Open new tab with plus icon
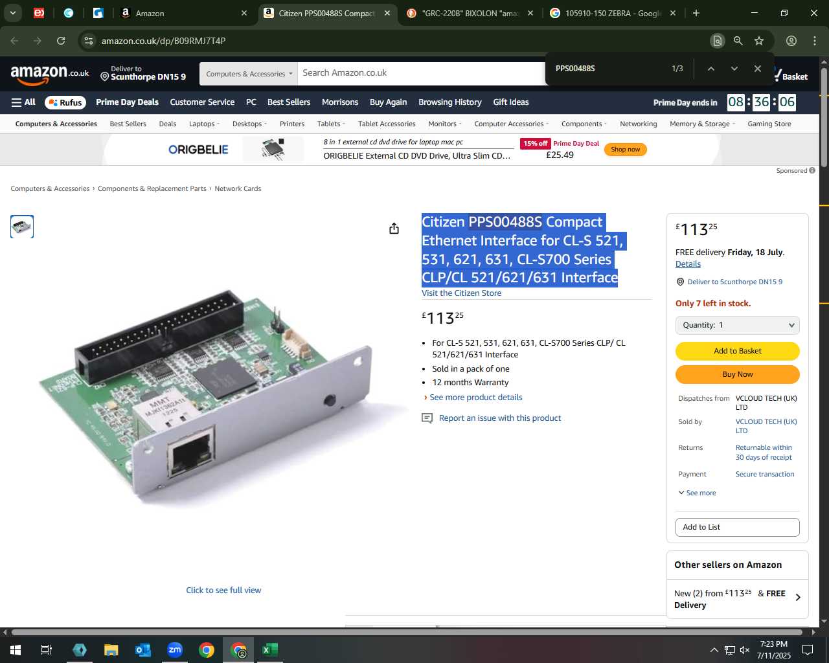The width and height of the screenshot is (829, 663). click(696, 13)
